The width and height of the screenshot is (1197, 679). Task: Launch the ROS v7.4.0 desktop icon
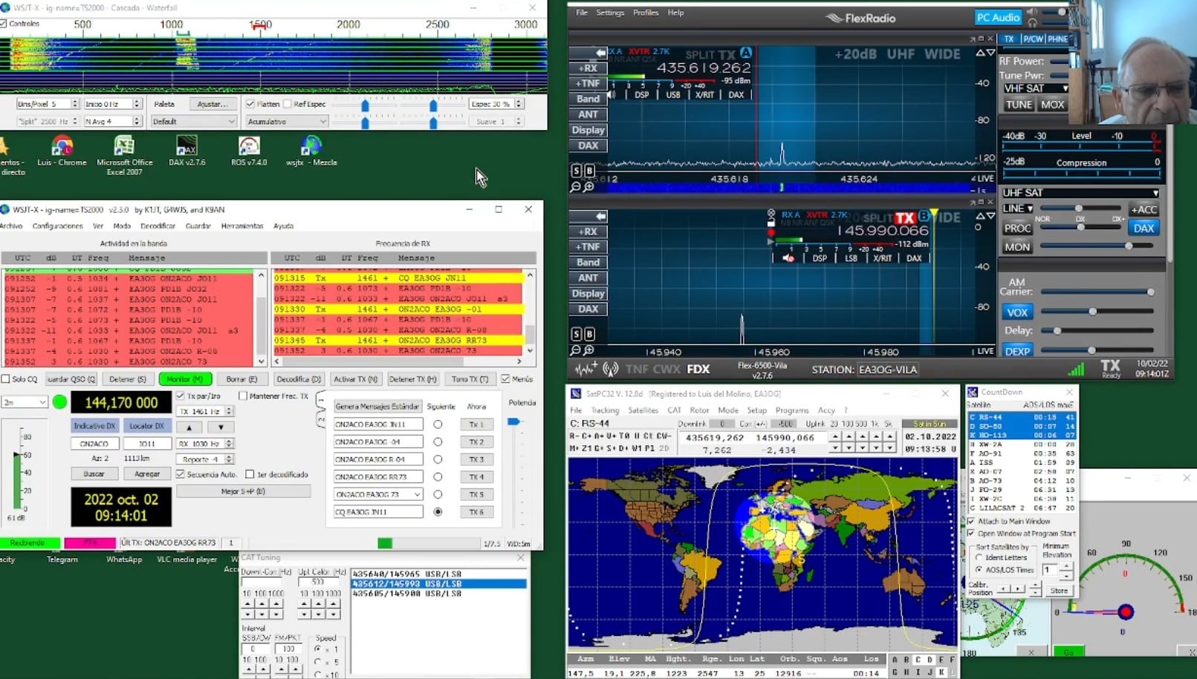pos(249,147)
